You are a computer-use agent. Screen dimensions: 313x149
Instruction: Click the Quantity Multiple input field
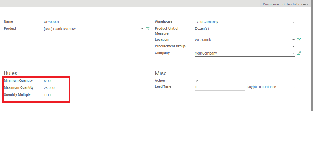coord(93,95)
